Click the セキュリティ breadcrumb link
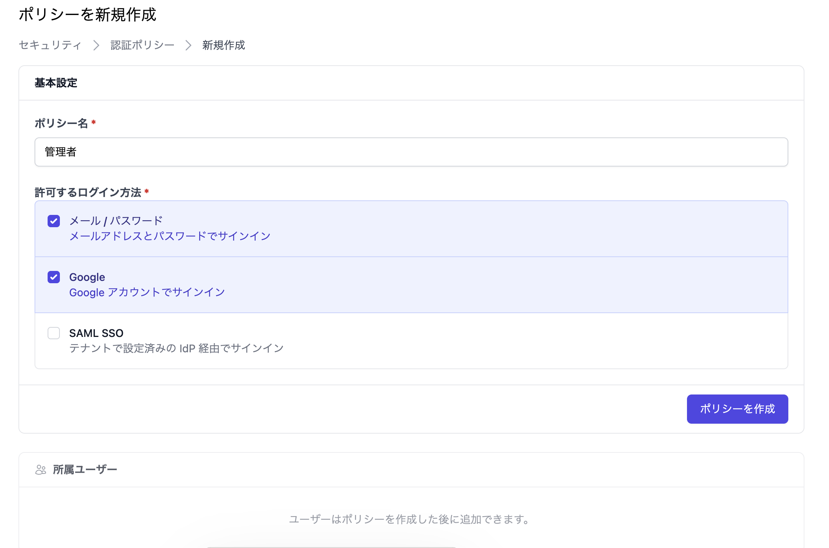This screenshot has width=829, height=548. click(x=50, y=45)
